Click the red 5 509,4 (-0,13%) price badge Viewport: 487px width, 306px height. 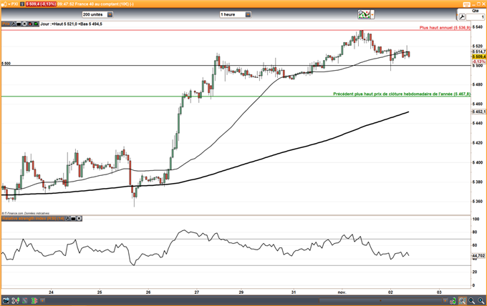(x=41, y=4)
